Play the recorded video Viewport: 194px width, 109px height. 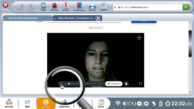point(61,84)
